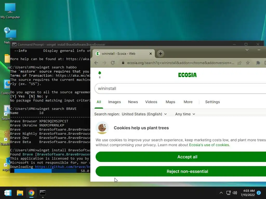Go back in the browser

pyautogui.click(x=96, y=63)
